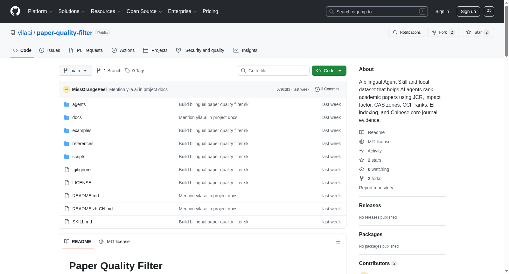Viewport: 509px width, 274px height.
Task: Open the Insights tab
Action: point(245,50)
